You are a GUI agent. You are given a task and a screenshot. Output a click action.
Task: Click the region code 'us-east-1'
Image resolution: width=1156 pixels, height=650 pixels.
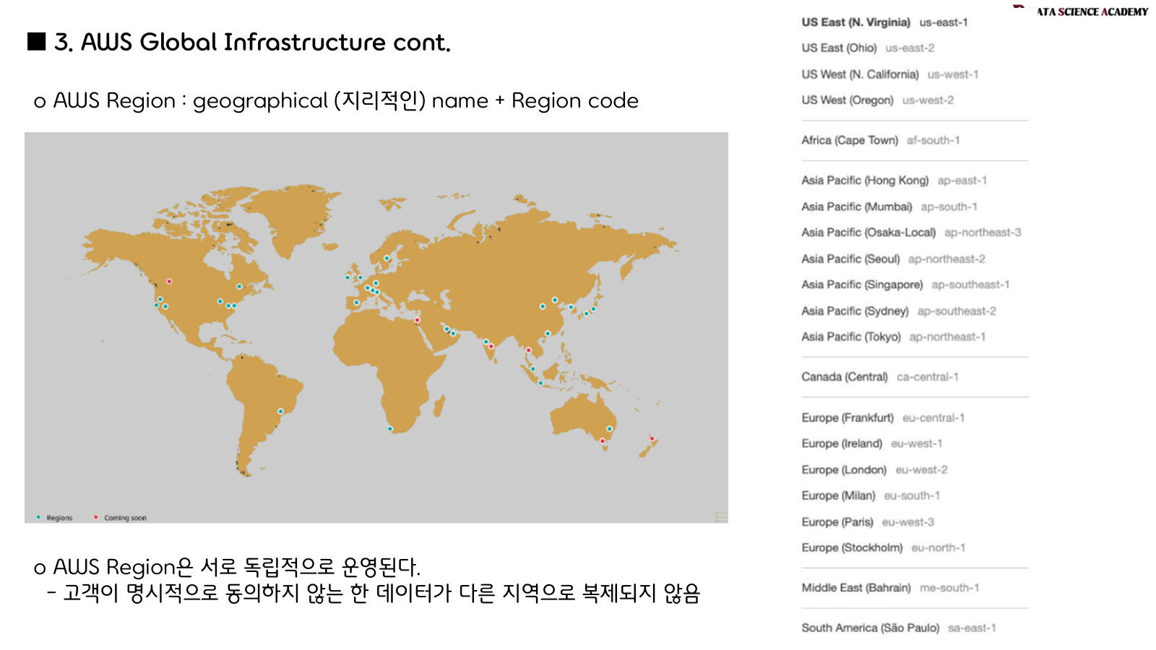(x=944, y=22)
